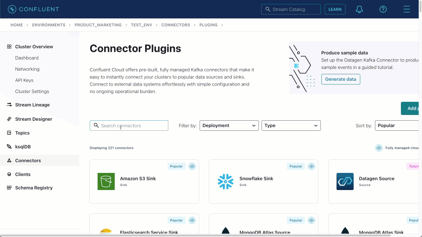
Task: Open the hamburger menu icon
Action: [x=407, y=9]
